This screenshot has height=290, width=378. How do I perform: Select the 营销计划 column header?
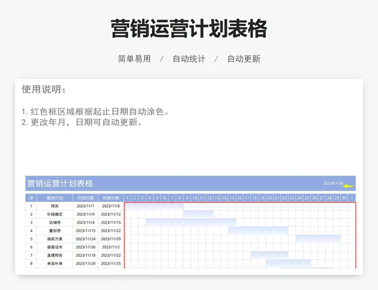coord(55,198)
